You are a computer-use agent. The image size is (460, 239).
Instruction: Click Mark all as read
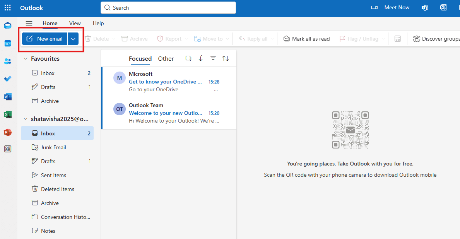306,39
